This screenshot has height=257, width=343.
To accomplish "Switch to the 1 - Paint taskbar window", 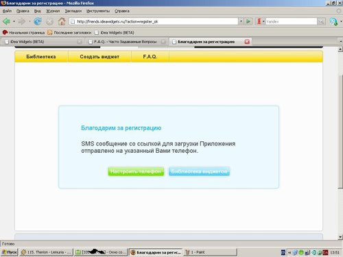I will tap(210, 252).
